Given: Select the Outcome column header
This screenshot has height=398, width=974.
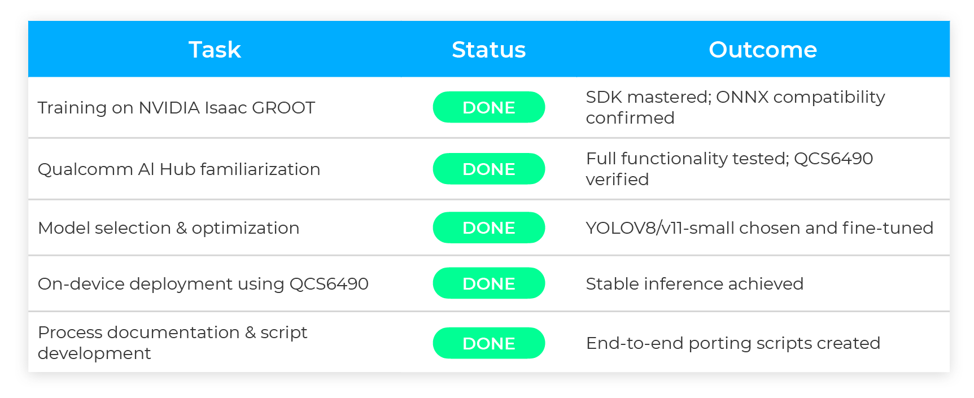Looking at the screenshot, I should pos(762,50).
